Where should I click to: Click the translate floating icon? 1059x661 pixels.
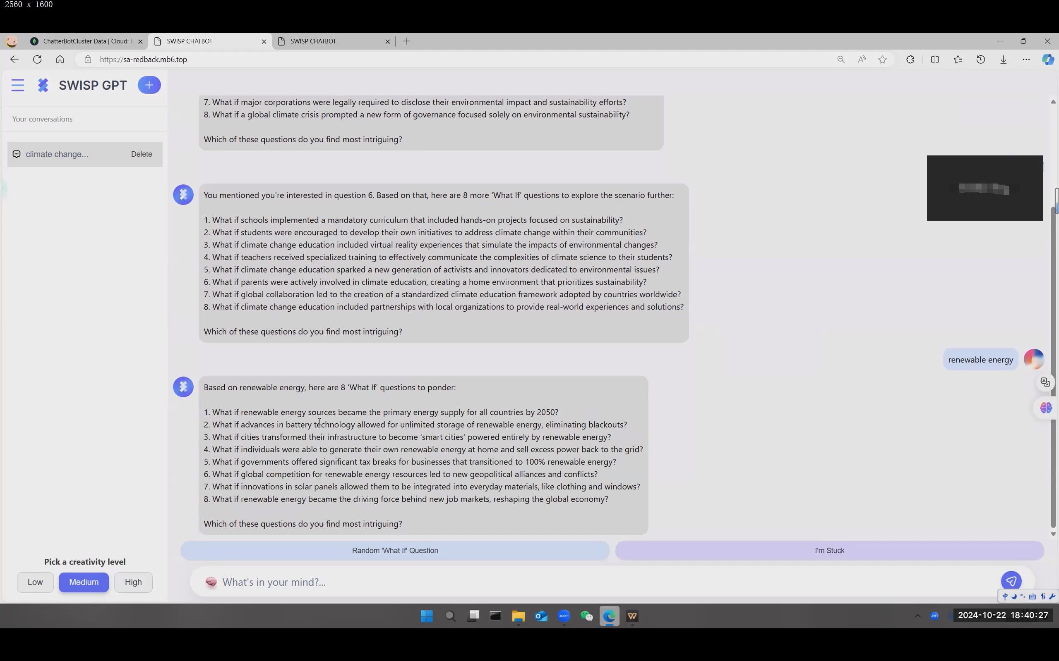[1045, 382]
